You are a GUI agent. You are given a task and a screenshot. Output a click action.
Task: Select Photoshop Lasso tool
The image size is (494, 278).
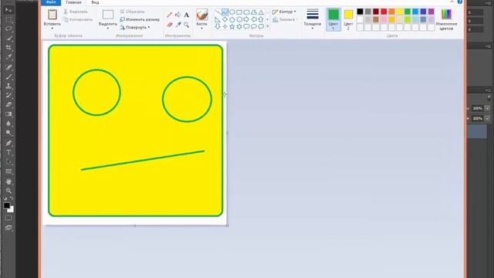[x=8, y=29]
